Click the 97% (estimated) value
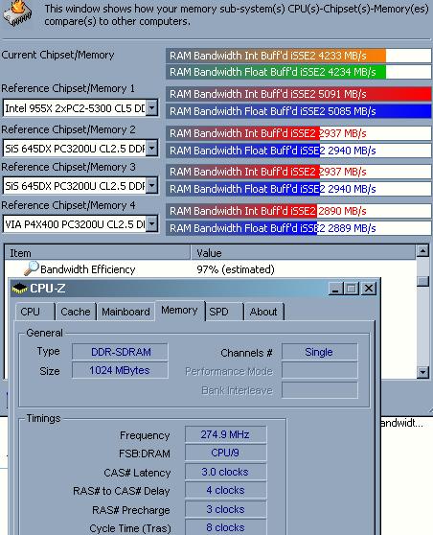 coord(236,269)
